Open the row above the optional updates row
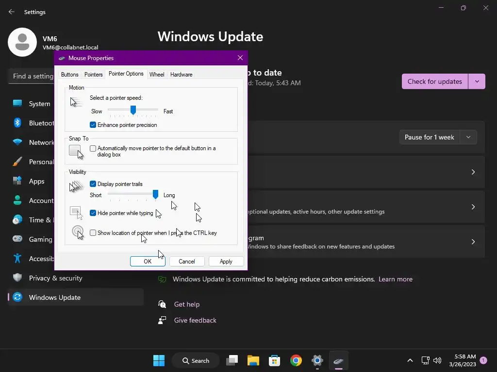Image resolution: width=497 pixels, height=372 pixels. 366,172
